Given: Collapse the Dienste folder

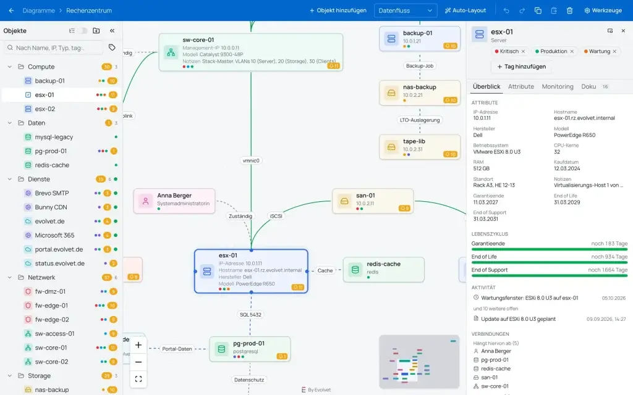Looking at the screenshot, I should pyautogui.click(x=10, y=179).
